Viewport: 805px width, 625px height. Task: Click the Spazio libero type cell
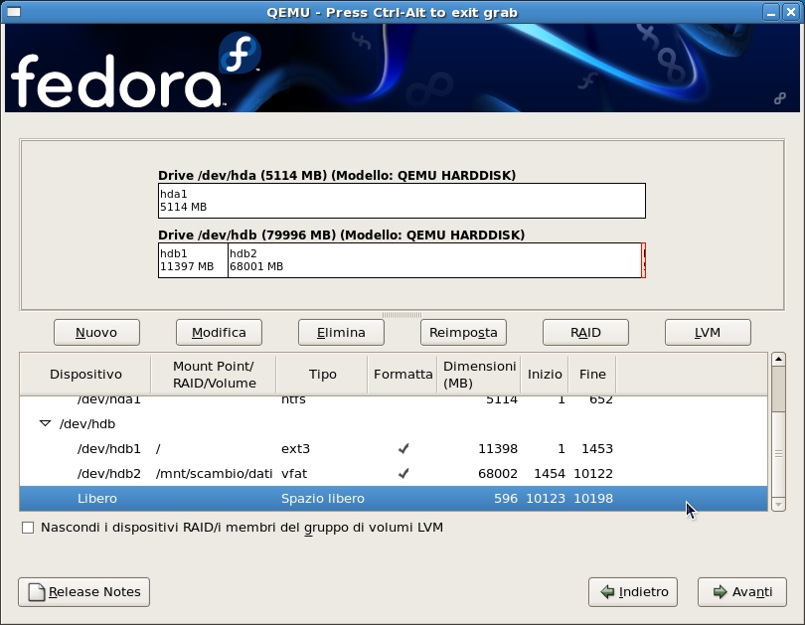point(322,498)
